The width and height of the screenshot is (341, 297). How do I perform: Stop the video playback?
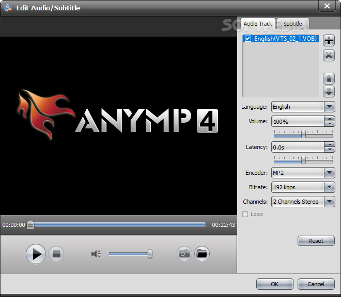point(56,254)
